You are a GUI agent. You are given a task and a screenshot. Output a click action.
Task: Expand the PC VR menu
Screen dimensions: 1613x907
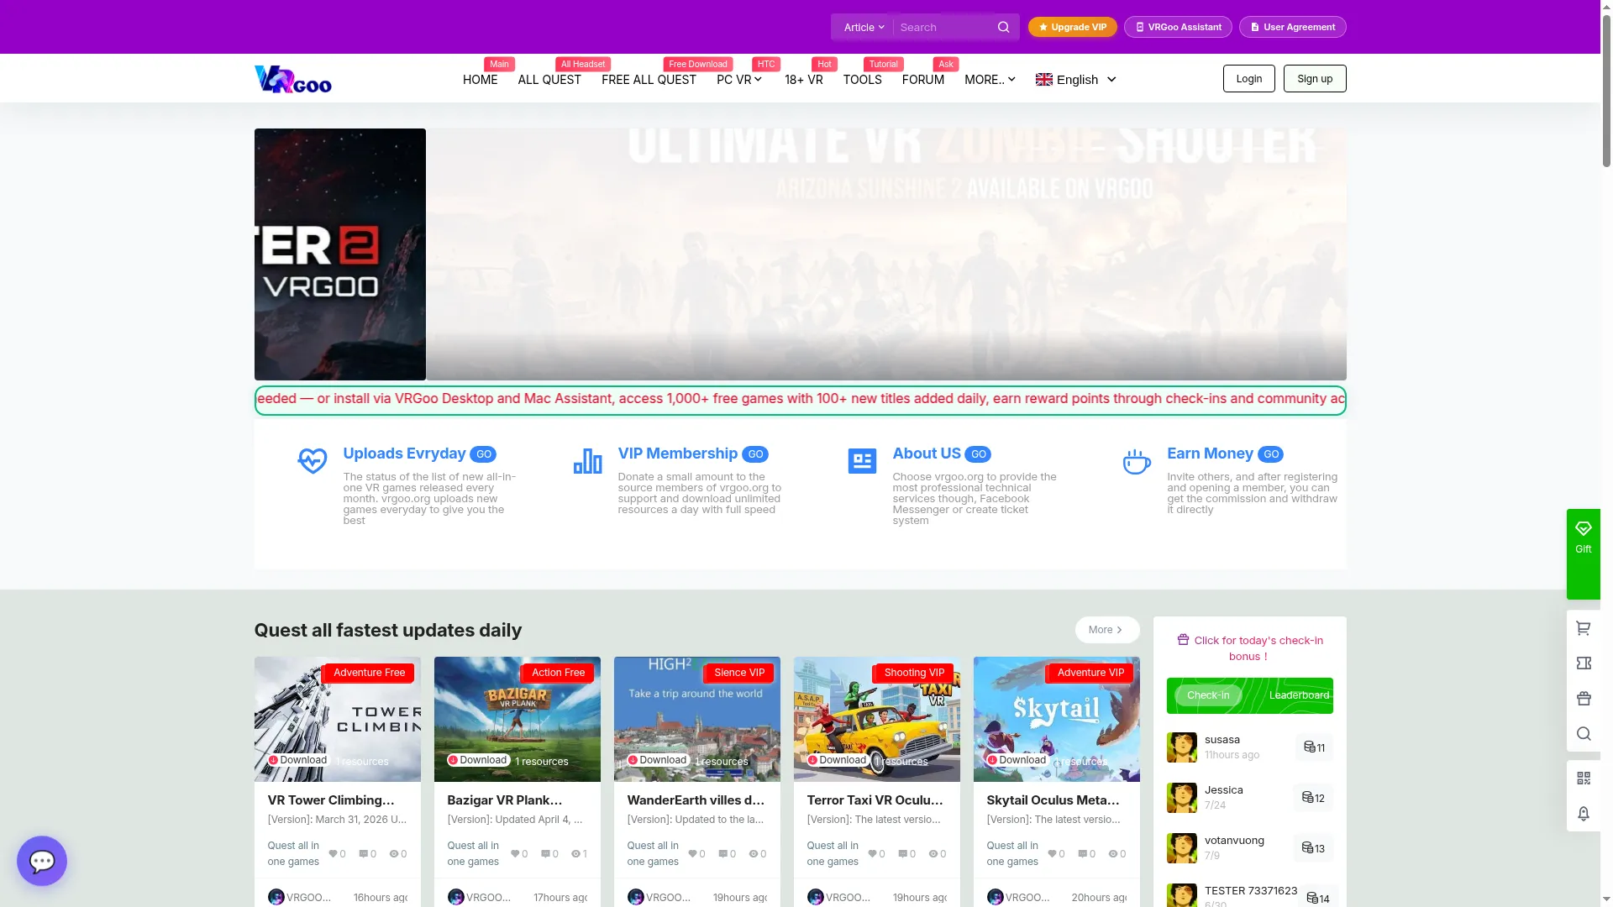pos(739,80)
